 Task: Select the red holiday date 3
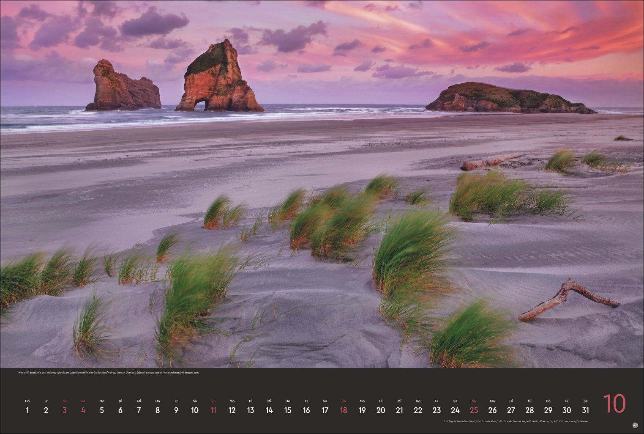[65, 410]
